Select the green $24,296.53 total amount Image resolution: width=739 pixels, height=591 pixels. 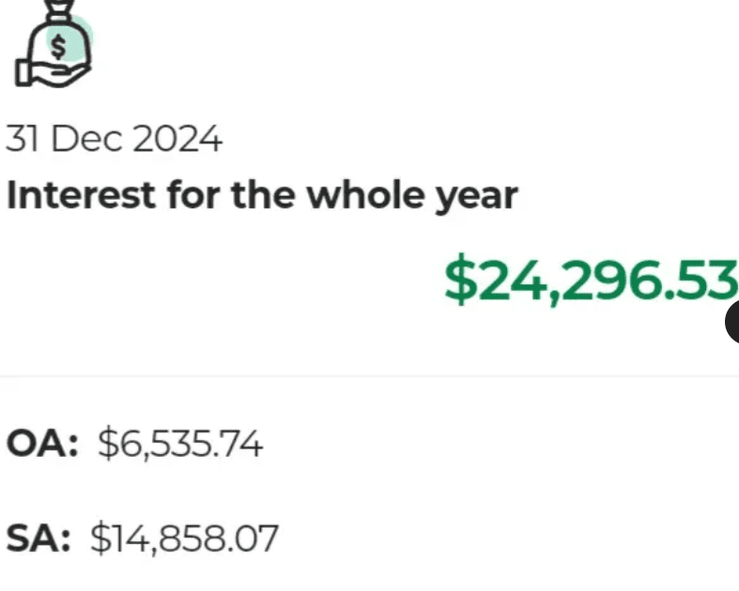click(591, 279)
